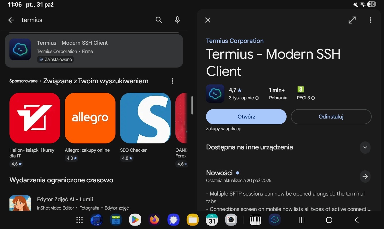384x229 pixels.
Task: Close the Termius details panel
Action: point(208,20)
